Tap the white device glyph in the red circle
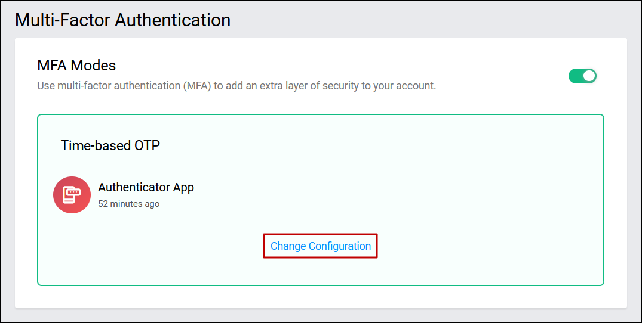The width and height of the screenshot is (642, 323). [x=72, y=195]
